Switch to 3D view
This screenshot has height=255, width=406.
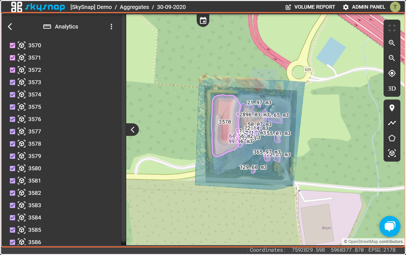[x=392, y=89]
